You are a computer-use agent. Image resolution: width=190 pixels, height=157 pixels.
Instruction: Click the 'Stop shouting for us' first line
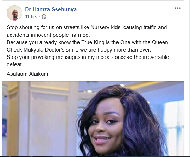[87, 27]
